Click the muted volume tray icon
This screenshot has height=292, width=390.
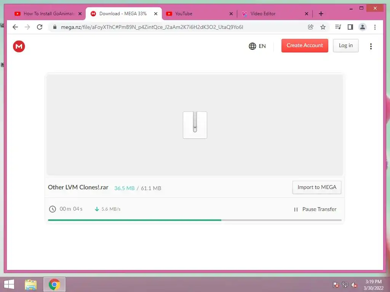pos(354,284)
